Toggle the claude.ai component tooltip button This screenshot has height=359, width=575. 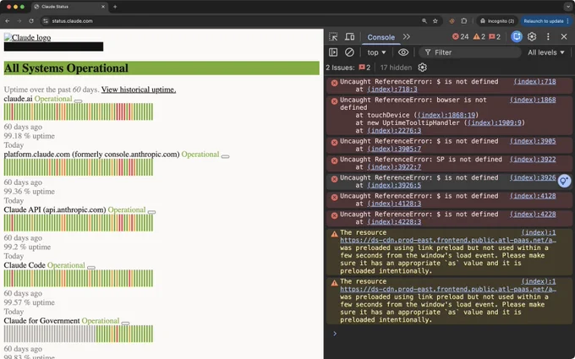pos(78,101)
